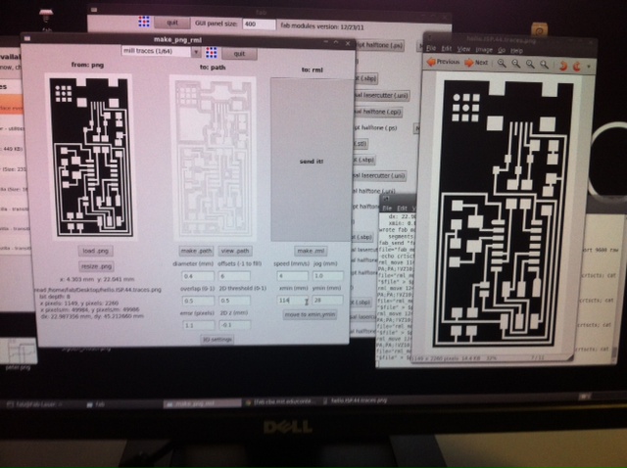The image size is (627, 468).
Task: Open Edit menu in terminal window
Action: coord(402,209)
